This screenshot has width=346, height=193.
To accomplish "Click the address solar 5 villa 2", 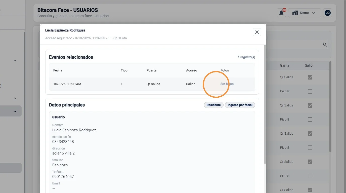I will point(63,153).
